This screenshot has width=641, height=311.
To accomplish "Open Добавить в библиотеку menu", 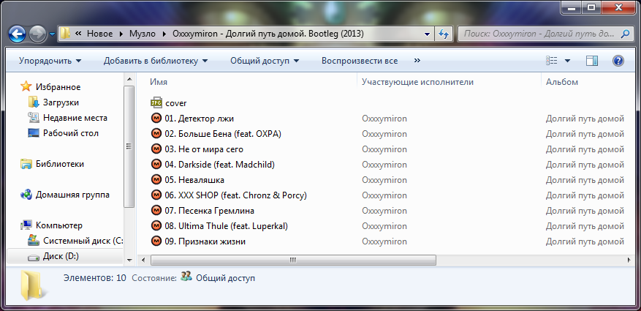I will point(156,61).
